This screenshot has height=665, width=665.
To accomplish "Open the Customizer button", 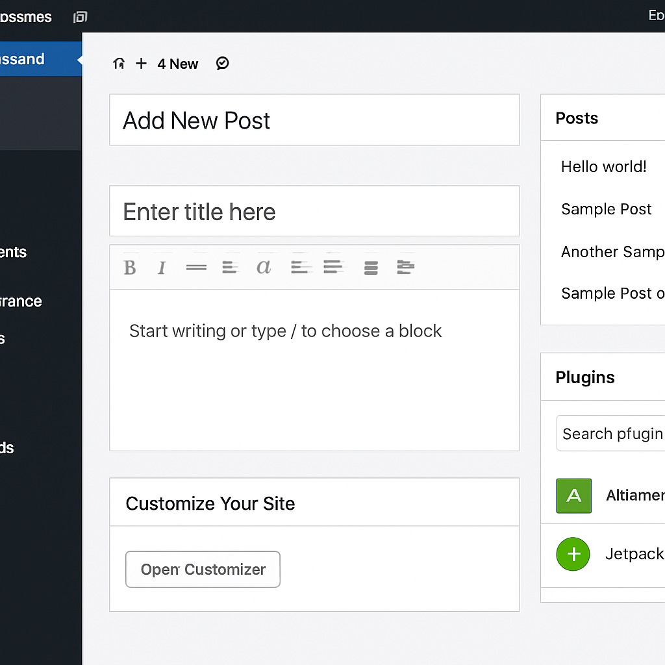I will click(203, 569).
